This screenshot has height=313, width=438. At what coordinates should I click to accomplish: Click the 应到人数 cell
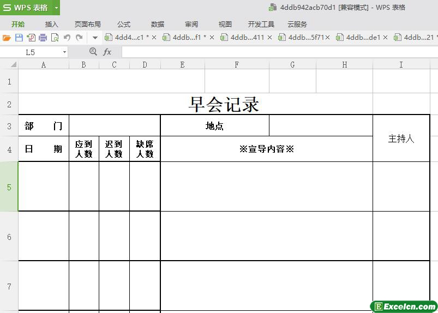[x=84, y=149]
